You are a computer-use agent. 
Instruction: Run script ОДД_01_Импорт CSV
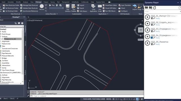(147, 17)
